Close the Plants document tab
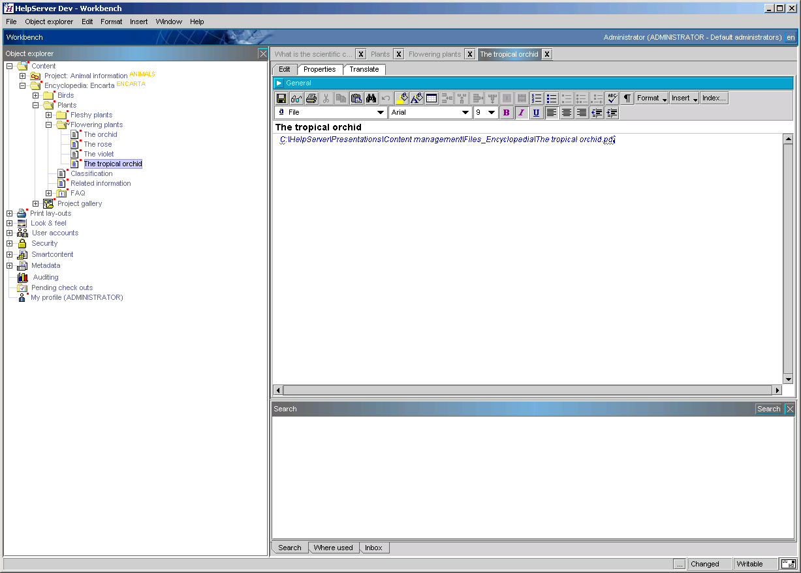 399,54
